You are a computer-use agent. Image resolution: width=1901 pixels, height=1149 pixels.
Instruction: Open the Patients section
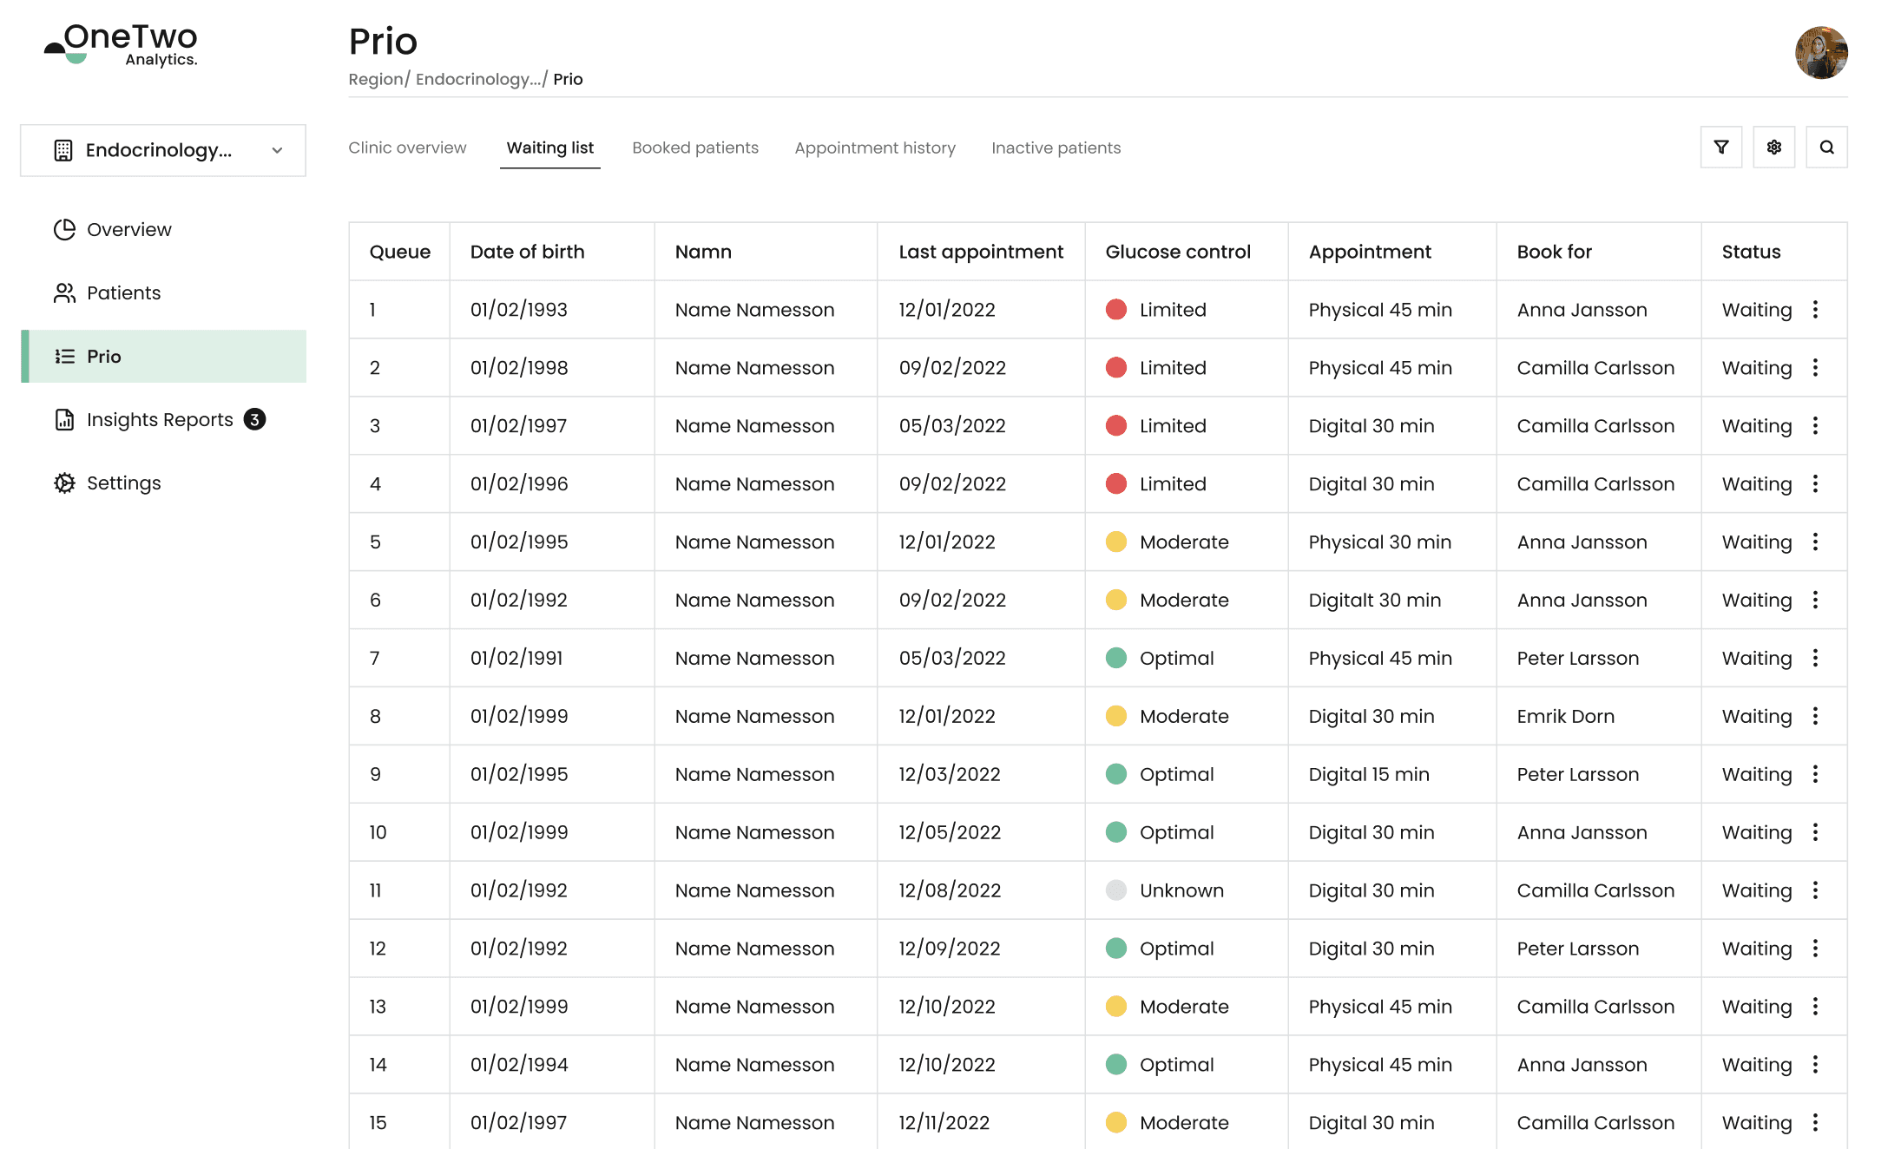123,292
